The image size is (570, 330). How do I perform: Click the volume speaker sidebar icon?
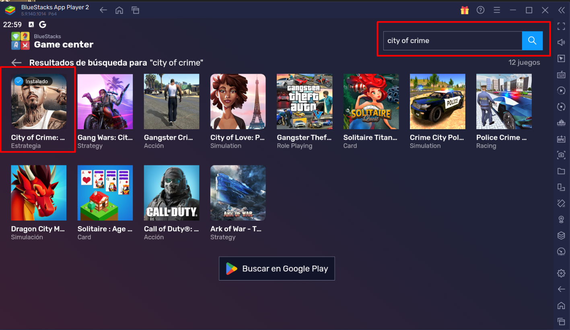click(x=561, y=42)
